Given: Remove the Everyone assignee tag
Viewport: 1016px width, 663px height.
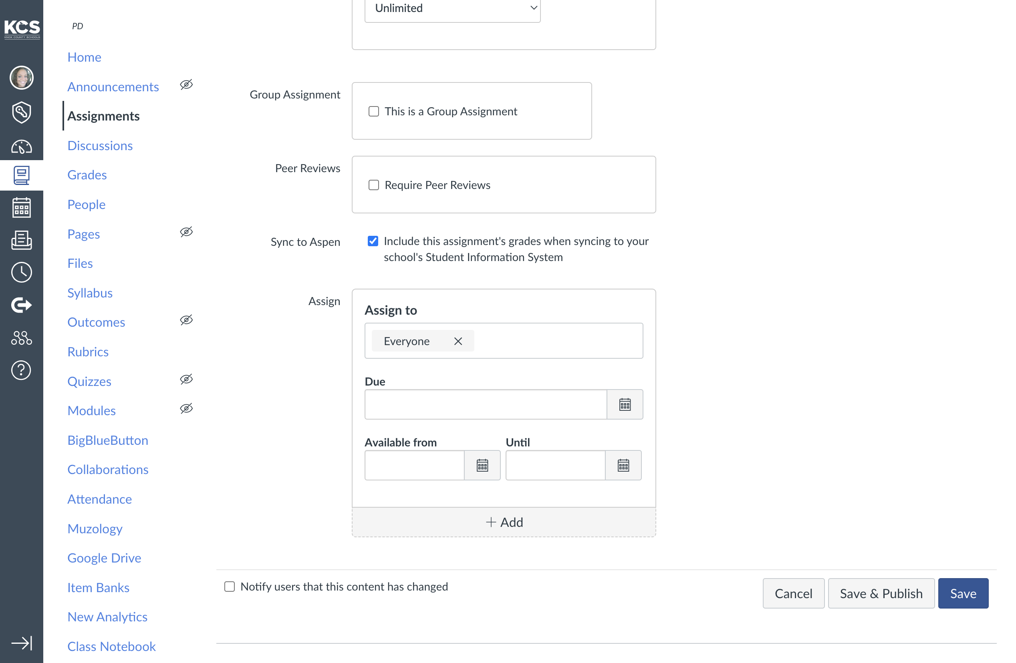Looking at the screenshot, I should tap(458, 342).
